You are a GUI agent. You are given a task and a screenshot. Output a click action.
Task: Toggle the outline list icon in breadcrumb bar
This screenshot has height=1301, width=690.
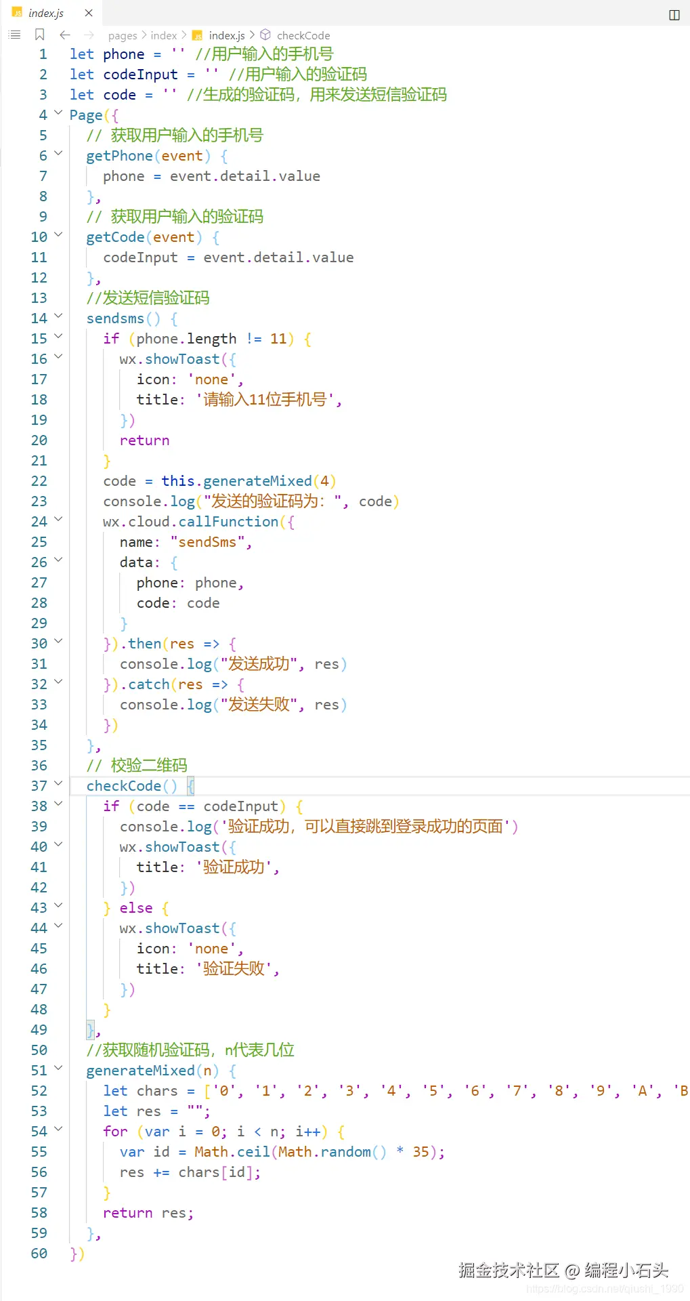point(14,35)
